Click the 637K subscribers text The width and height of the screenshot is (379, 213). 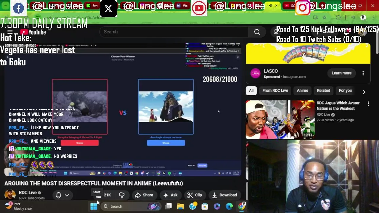click(x=32, y=198)
